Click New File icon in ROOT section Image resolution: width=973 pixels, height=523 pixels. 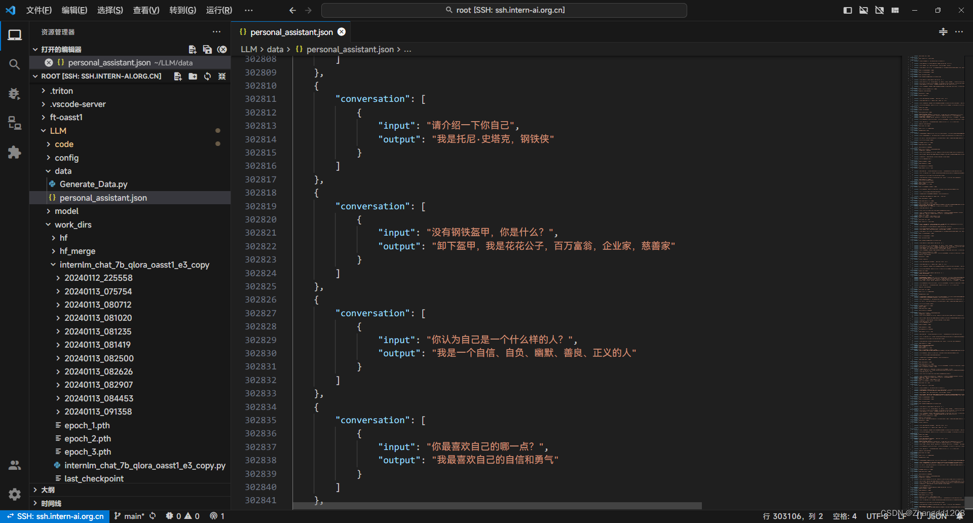coord(178,76)
